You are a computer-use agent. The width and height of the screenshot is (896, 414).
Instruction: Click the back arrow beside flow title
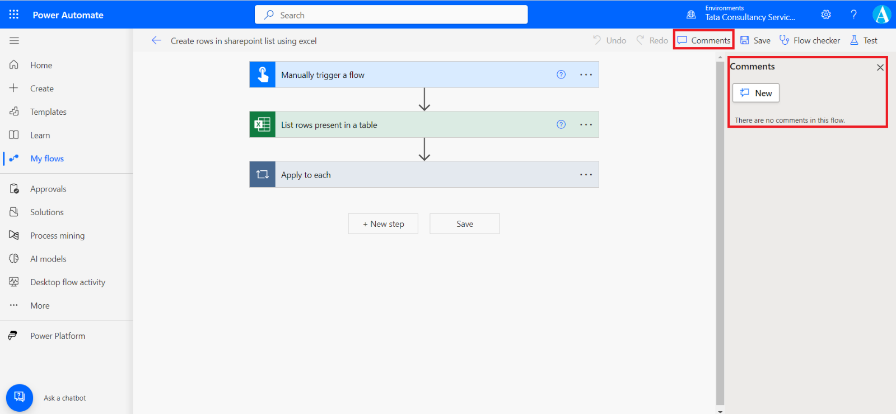pyautogui.click(x=156, y=40)
